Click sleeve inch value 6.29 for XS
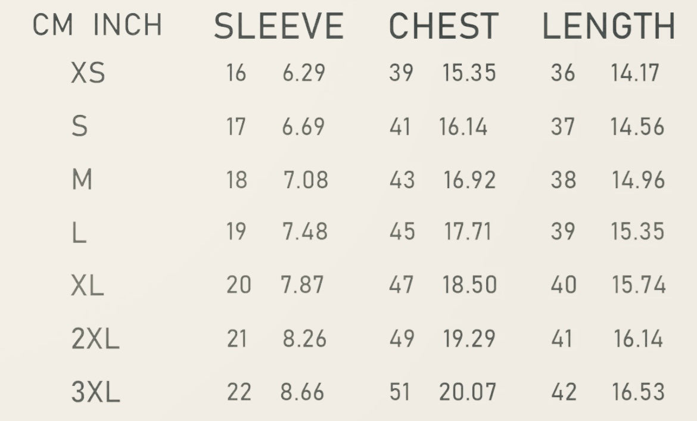697x421 pixels. tap(304, 73)
